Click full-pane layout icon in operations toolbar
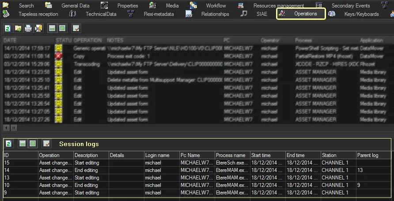This screenshot has width=394, height=201. 62,29
